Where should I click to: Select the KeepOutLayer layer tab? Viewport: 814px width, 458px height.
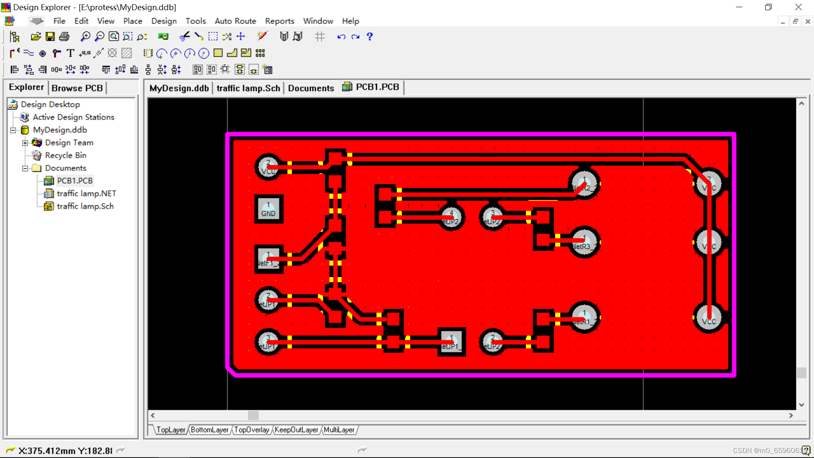296,430
